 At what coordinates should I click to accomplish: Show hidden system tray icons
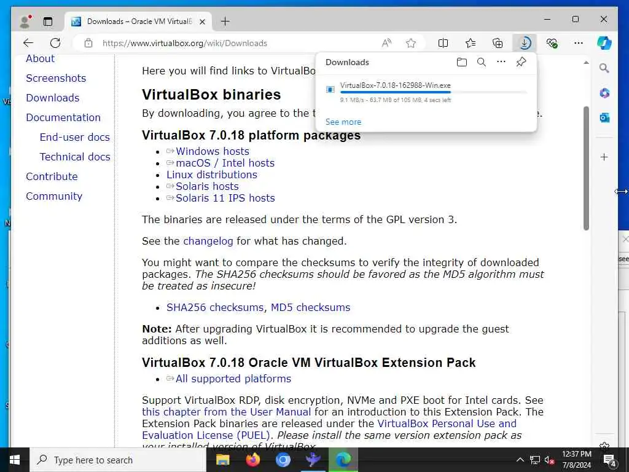click(x=520, y=460)
